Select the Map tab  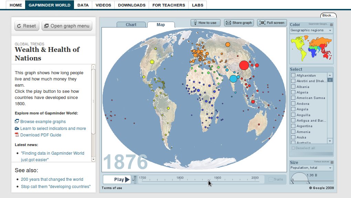(x=161, y=25)
